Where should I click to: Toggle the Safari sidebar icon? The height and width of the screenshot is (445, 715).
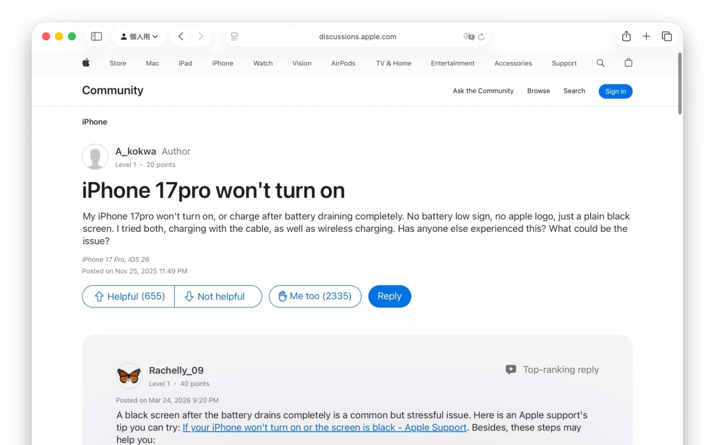(97, 36)
